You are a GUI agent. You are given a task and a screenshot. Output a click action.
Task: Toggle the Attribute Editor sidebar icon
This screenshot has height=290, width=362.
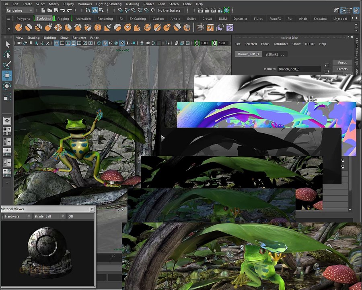coord(343,10)
